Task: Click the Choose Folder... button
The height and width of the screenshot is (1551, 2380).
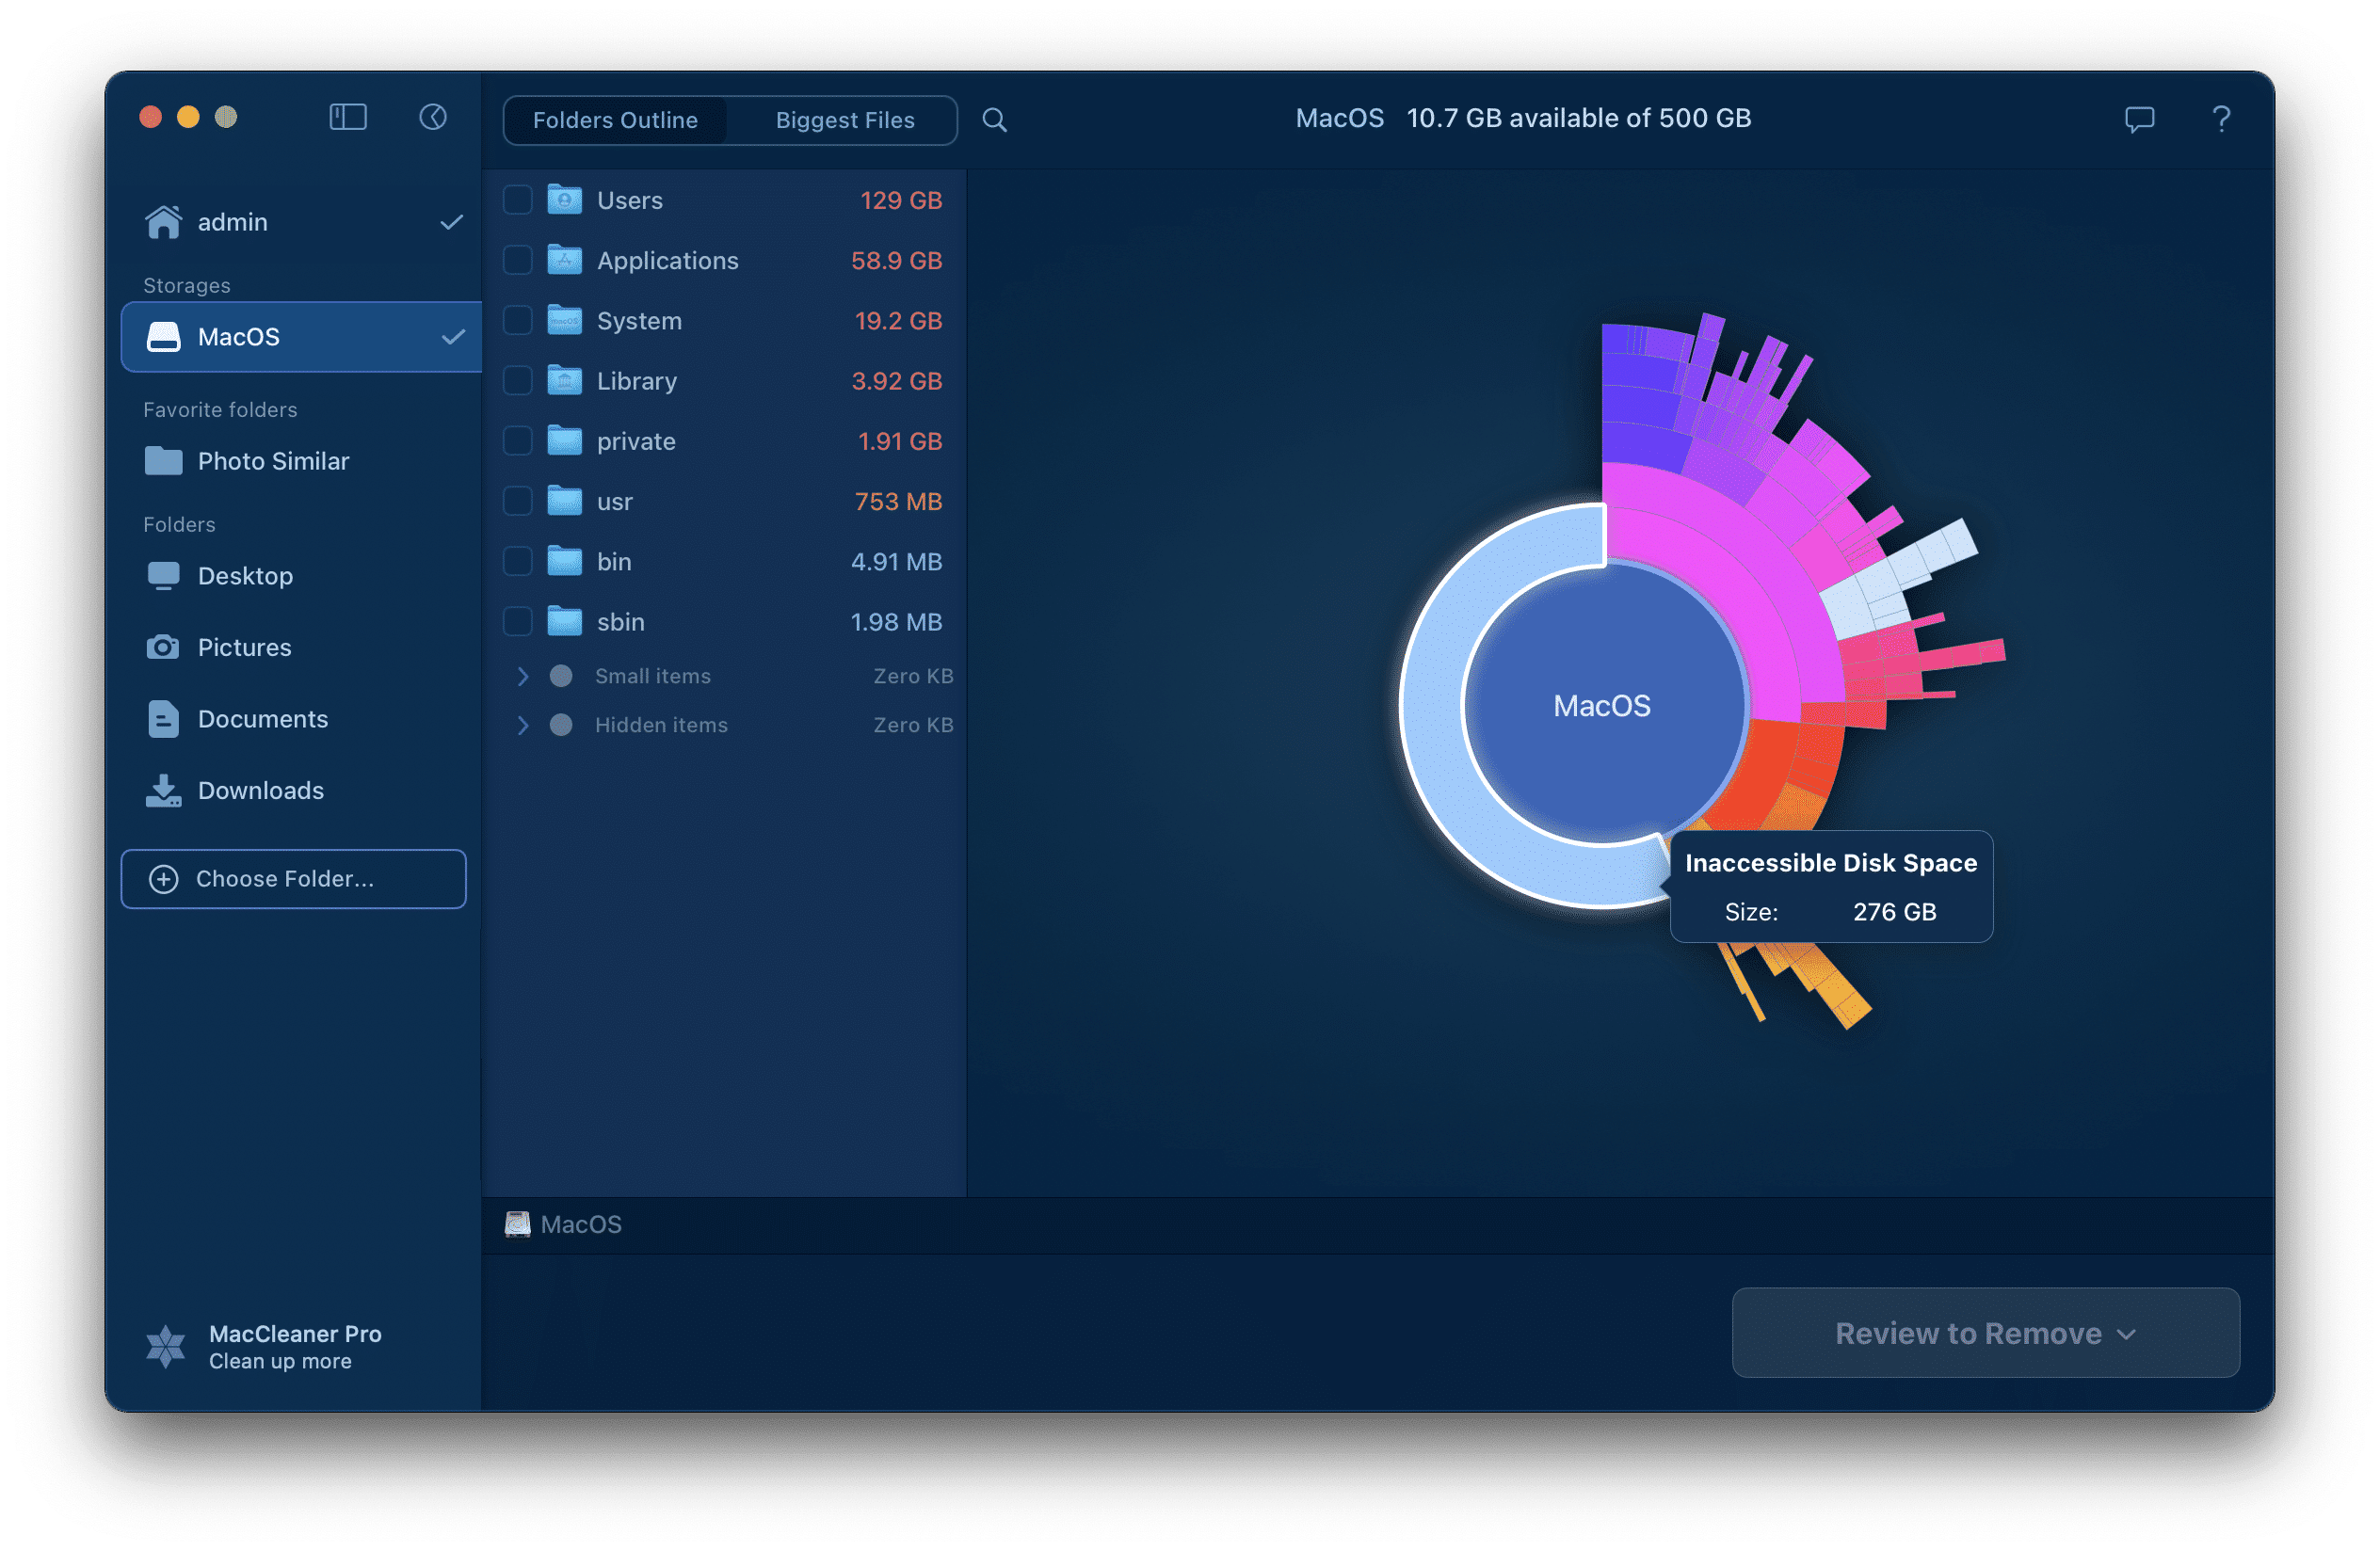Action: pos(293,879)
